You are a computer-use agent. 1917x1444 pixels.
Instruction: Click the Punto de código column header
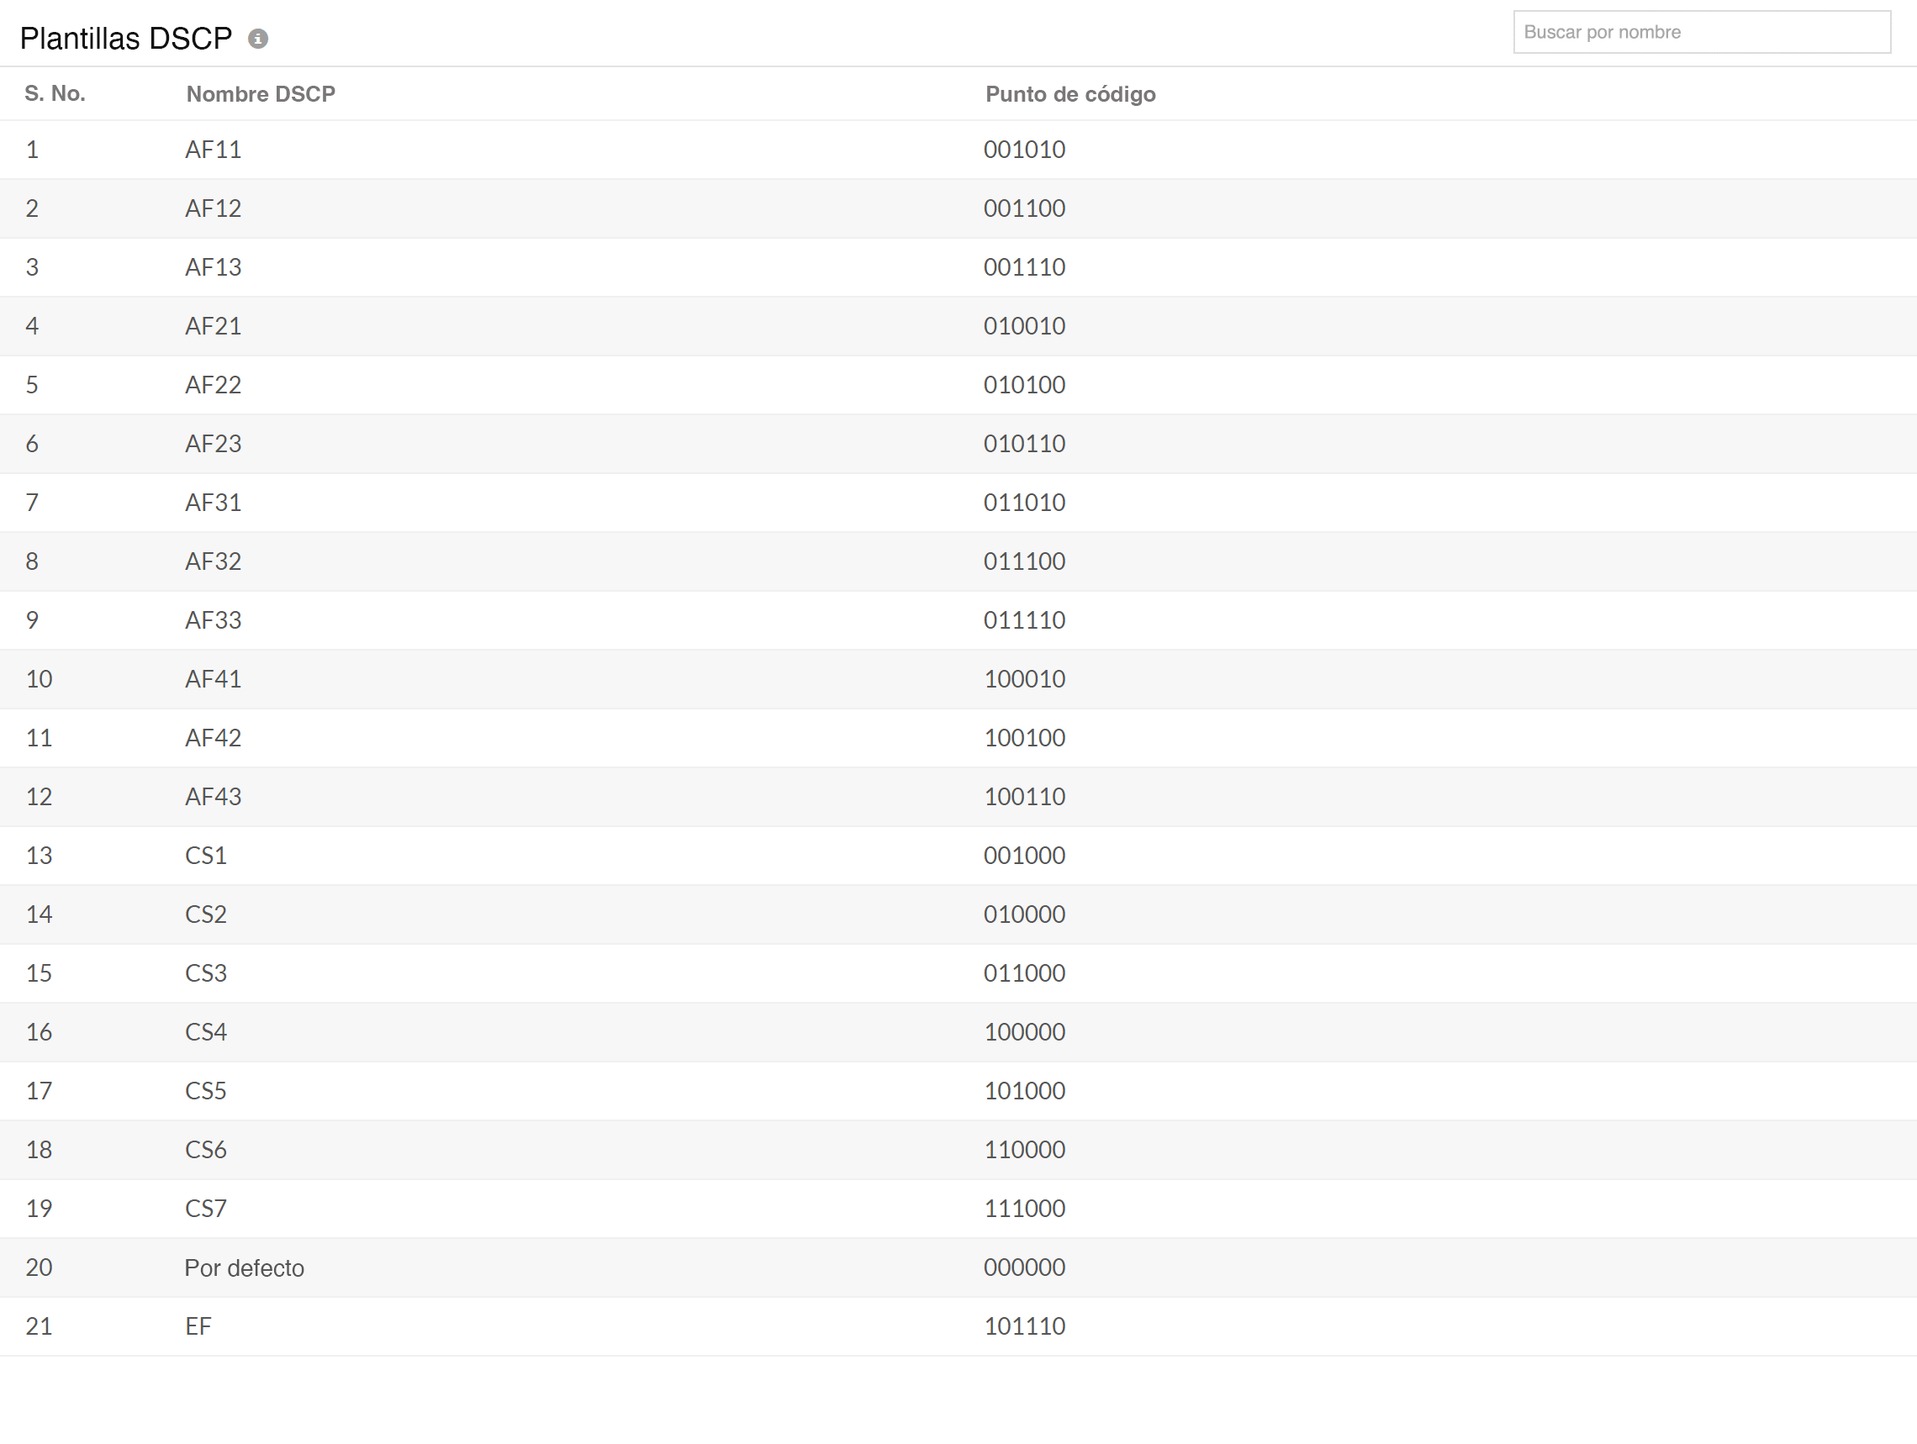(x=1069, y=94)
